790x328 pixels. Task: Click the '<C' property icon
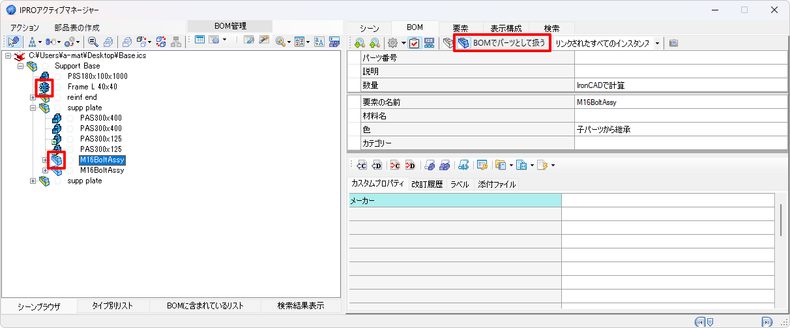coord(362,165)
